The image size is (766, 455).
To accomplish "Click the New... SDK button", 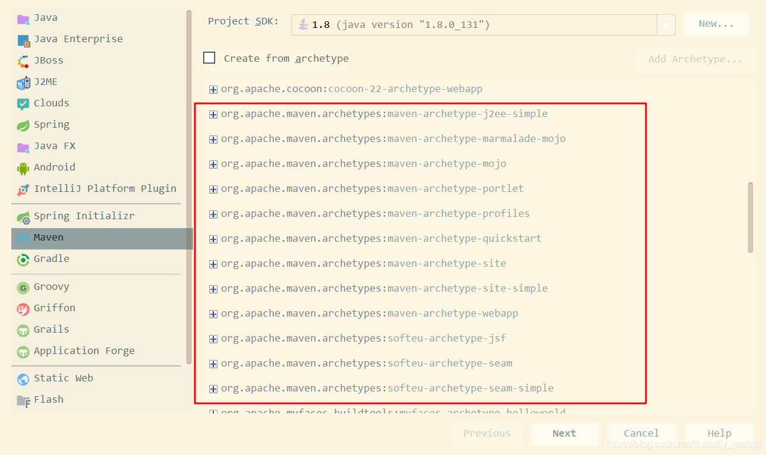I will click(716, 24).
